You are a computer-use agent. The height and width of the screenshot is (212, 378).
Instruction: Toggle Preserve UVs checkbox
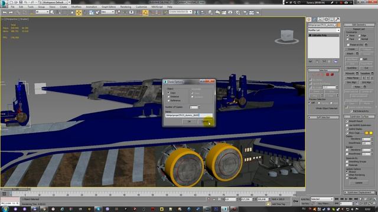coord(348,45)
